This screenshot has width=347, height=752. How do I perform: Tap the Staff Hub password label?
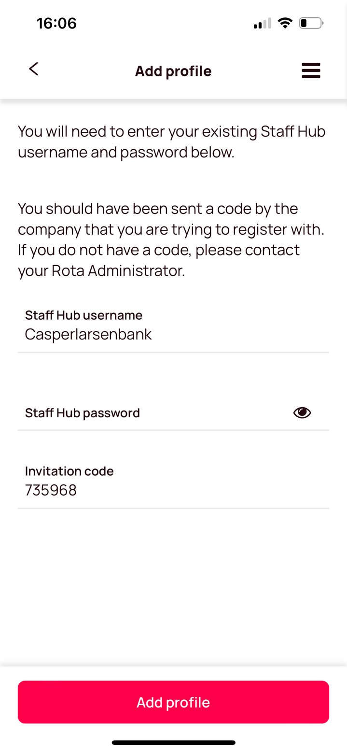tap(82, 412)
